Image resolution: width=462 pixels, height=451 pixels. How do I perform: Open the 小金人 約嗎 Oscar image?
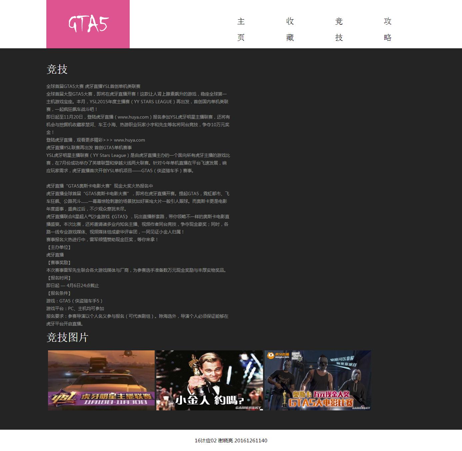[210, 380]
